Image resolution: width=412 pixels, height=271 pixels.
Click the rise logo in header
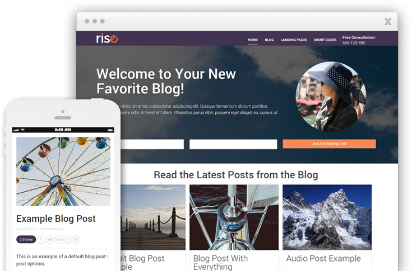point(107,38)
